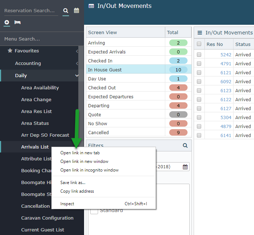Click the reservation search magnifier icon
Viewport: 254px width, 235px height.
66,11
